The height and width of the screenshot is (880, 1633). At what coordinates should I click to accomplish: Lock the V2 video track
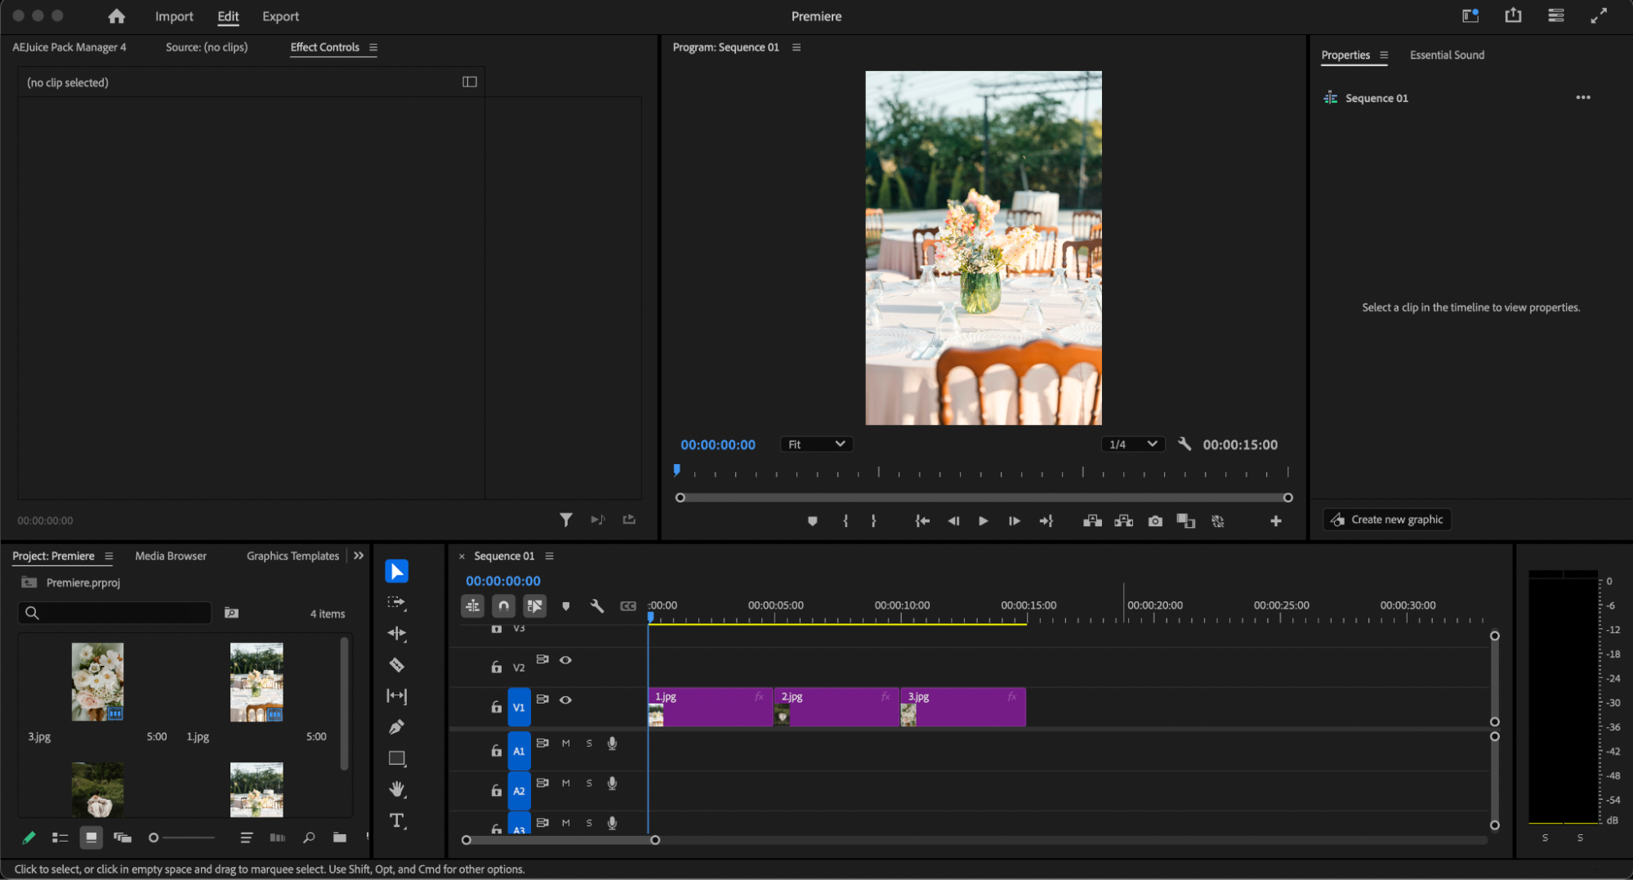pyautogui.click(x=496, y=667)
